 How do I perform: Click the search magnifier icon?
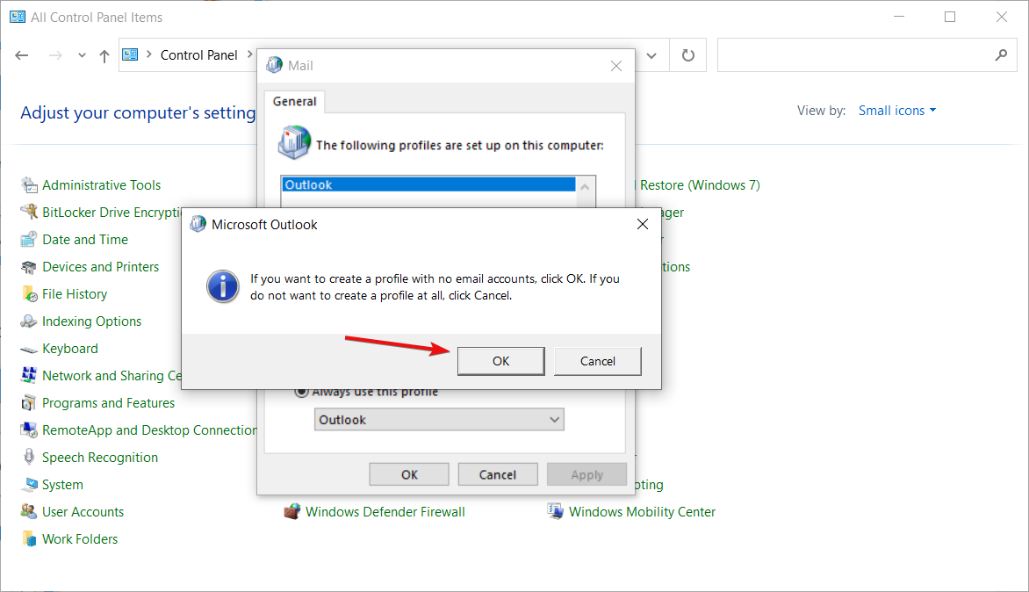coord(1001,56)
